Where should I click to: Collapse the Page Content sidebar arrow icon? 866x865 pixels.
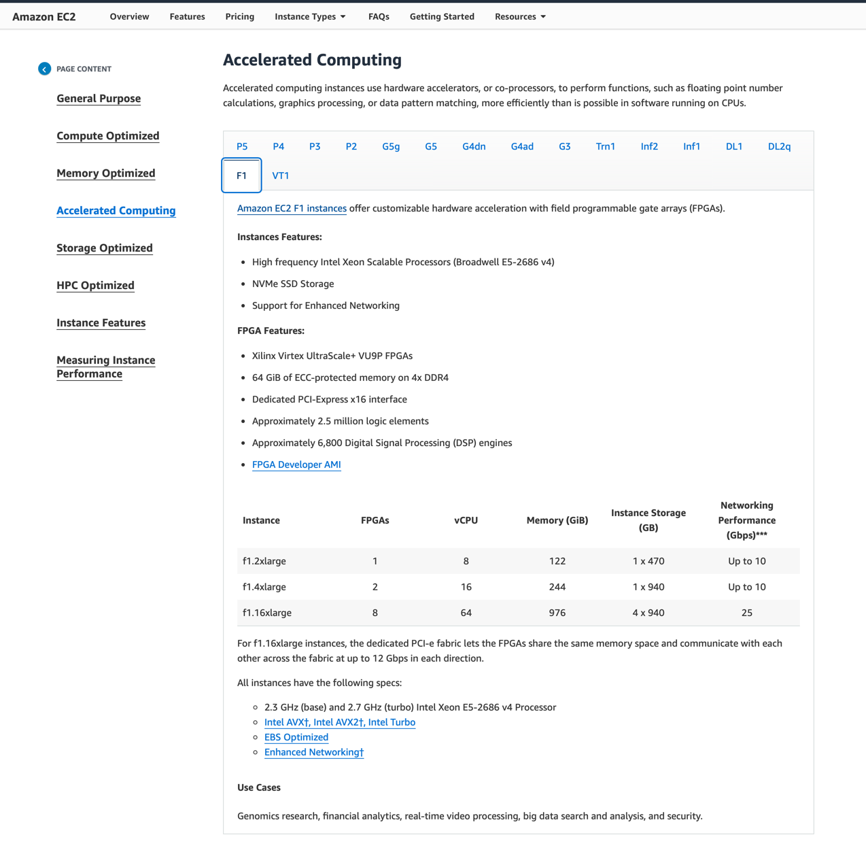[45, 69]
